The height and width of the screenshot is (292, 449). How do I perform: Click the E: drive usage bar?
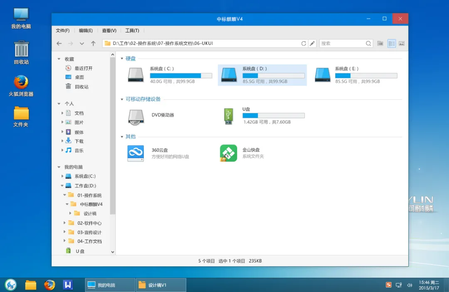point(366,76)
